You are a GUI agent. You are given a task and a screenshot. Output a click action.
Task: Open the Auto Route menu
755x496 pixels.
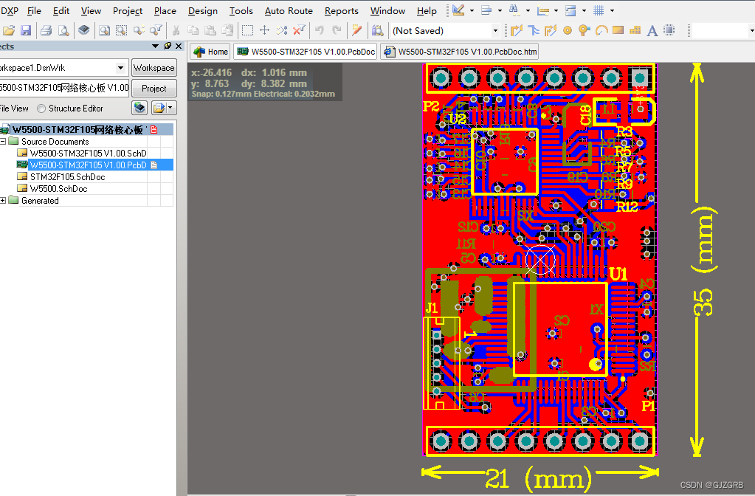[x=289, y=11]
